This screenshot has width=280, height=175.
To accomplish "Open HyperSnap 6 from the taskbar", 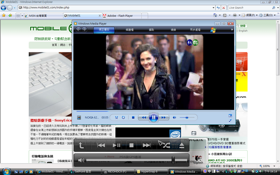I will pos(151,171).
